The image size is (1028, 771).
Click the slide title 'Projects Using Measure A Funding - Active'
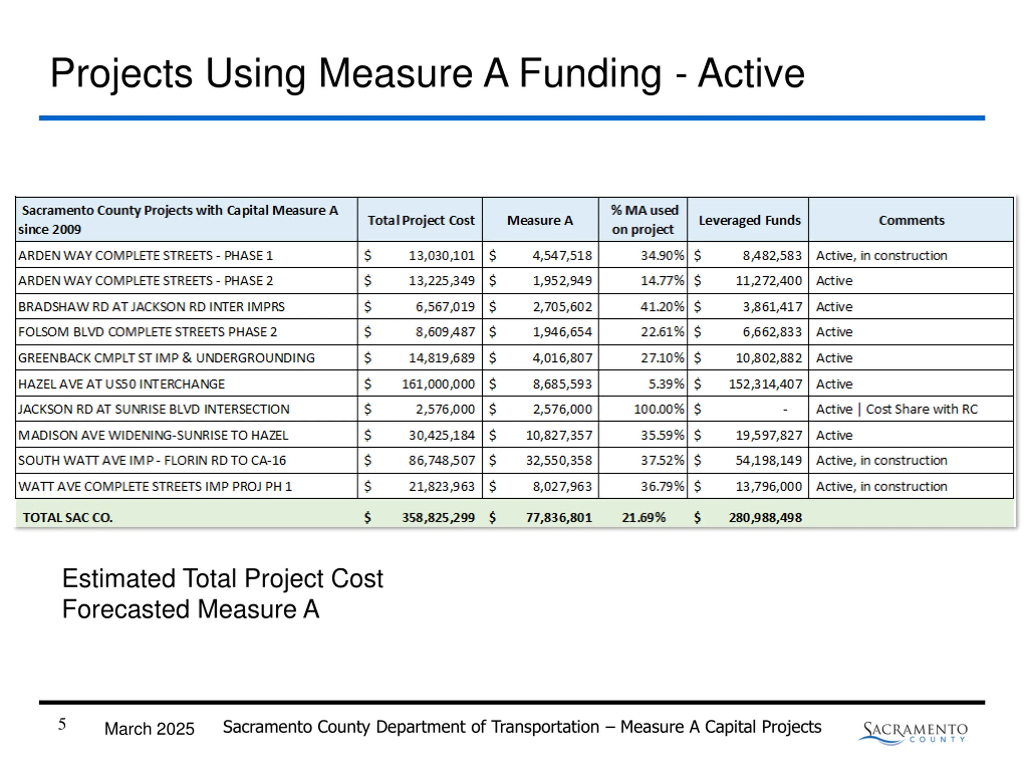pos(427,73)
